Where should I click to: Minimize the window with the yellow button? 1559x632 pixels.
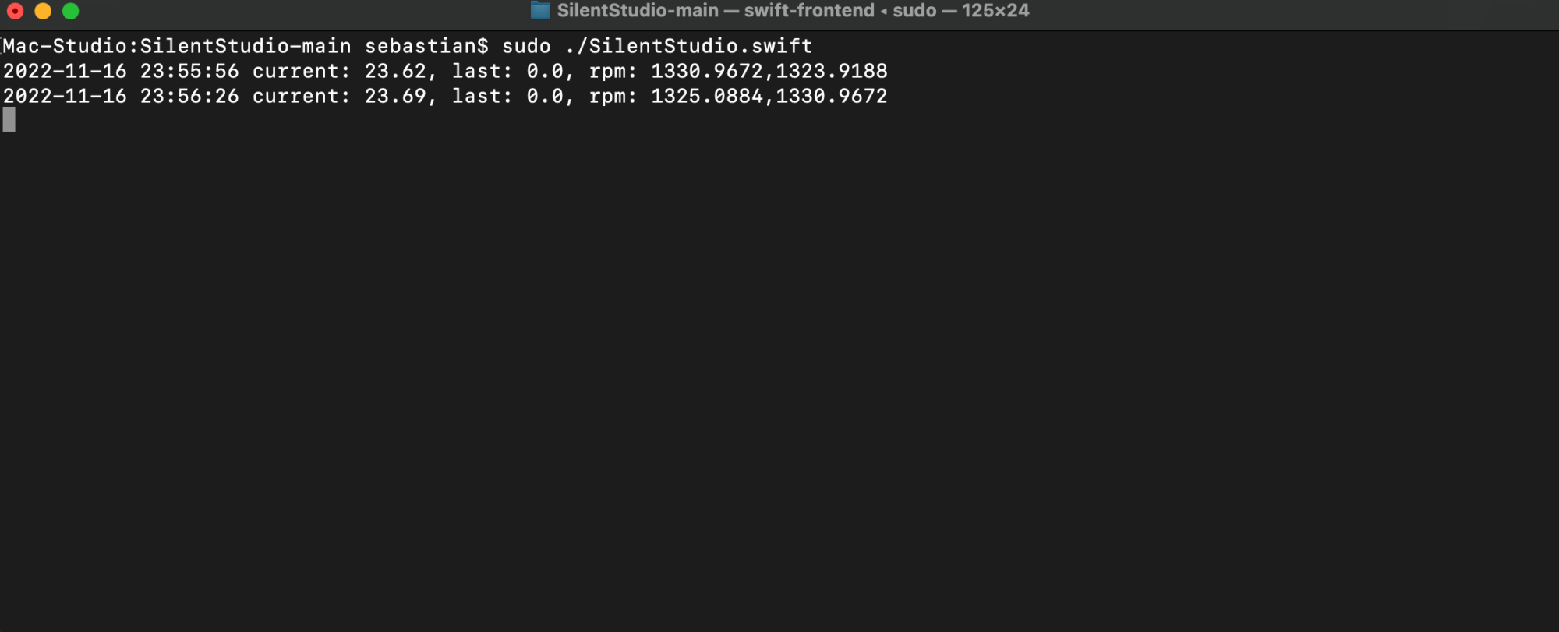43,11
